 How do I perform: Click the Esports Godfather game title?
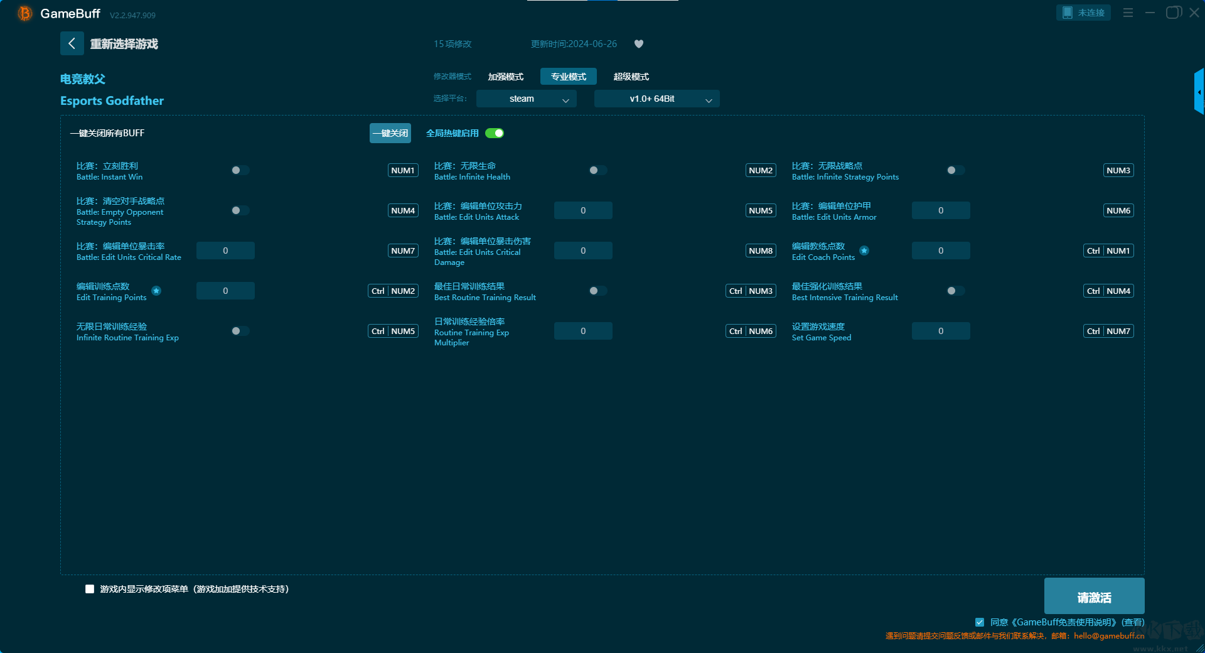click(112, 100)
